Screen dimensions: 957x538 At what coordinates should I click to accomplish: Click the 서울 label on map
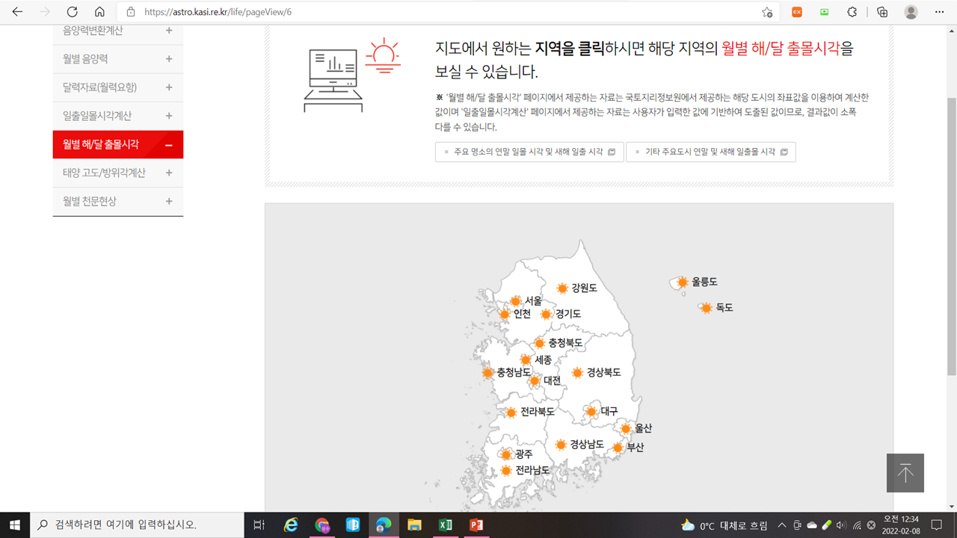[x=533, y=300]
